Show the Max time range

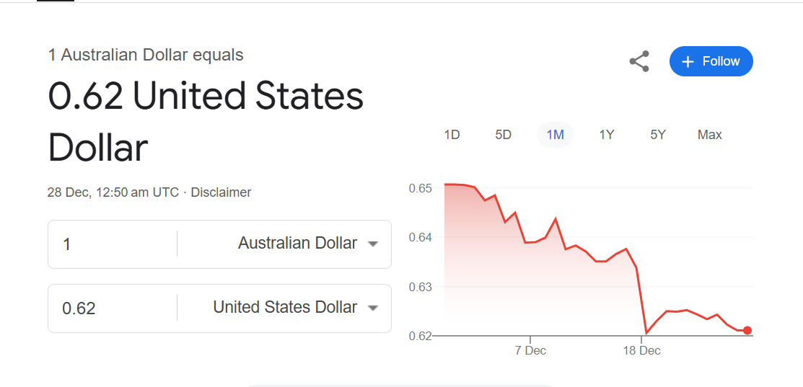[x=710, y=135]
